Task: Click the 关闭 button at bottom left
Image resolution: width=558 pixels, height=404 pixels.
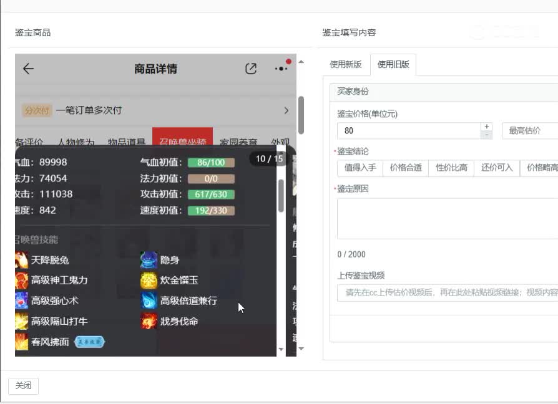Action: click(x=23, y=386)
